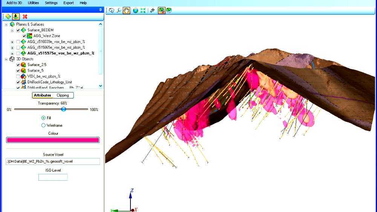Select the AGG_West Zone label

(47, 36)
